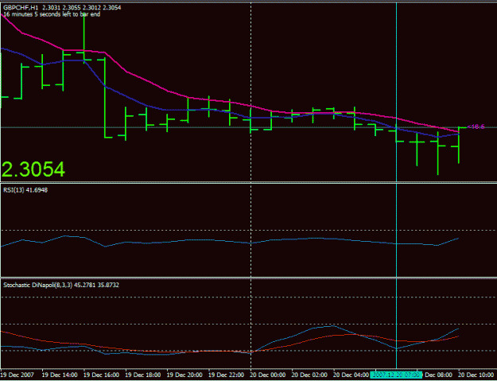497x381 pixels.
Task: Click the '20 Dec 02:00' time axis label
Action: pos(311,375)
